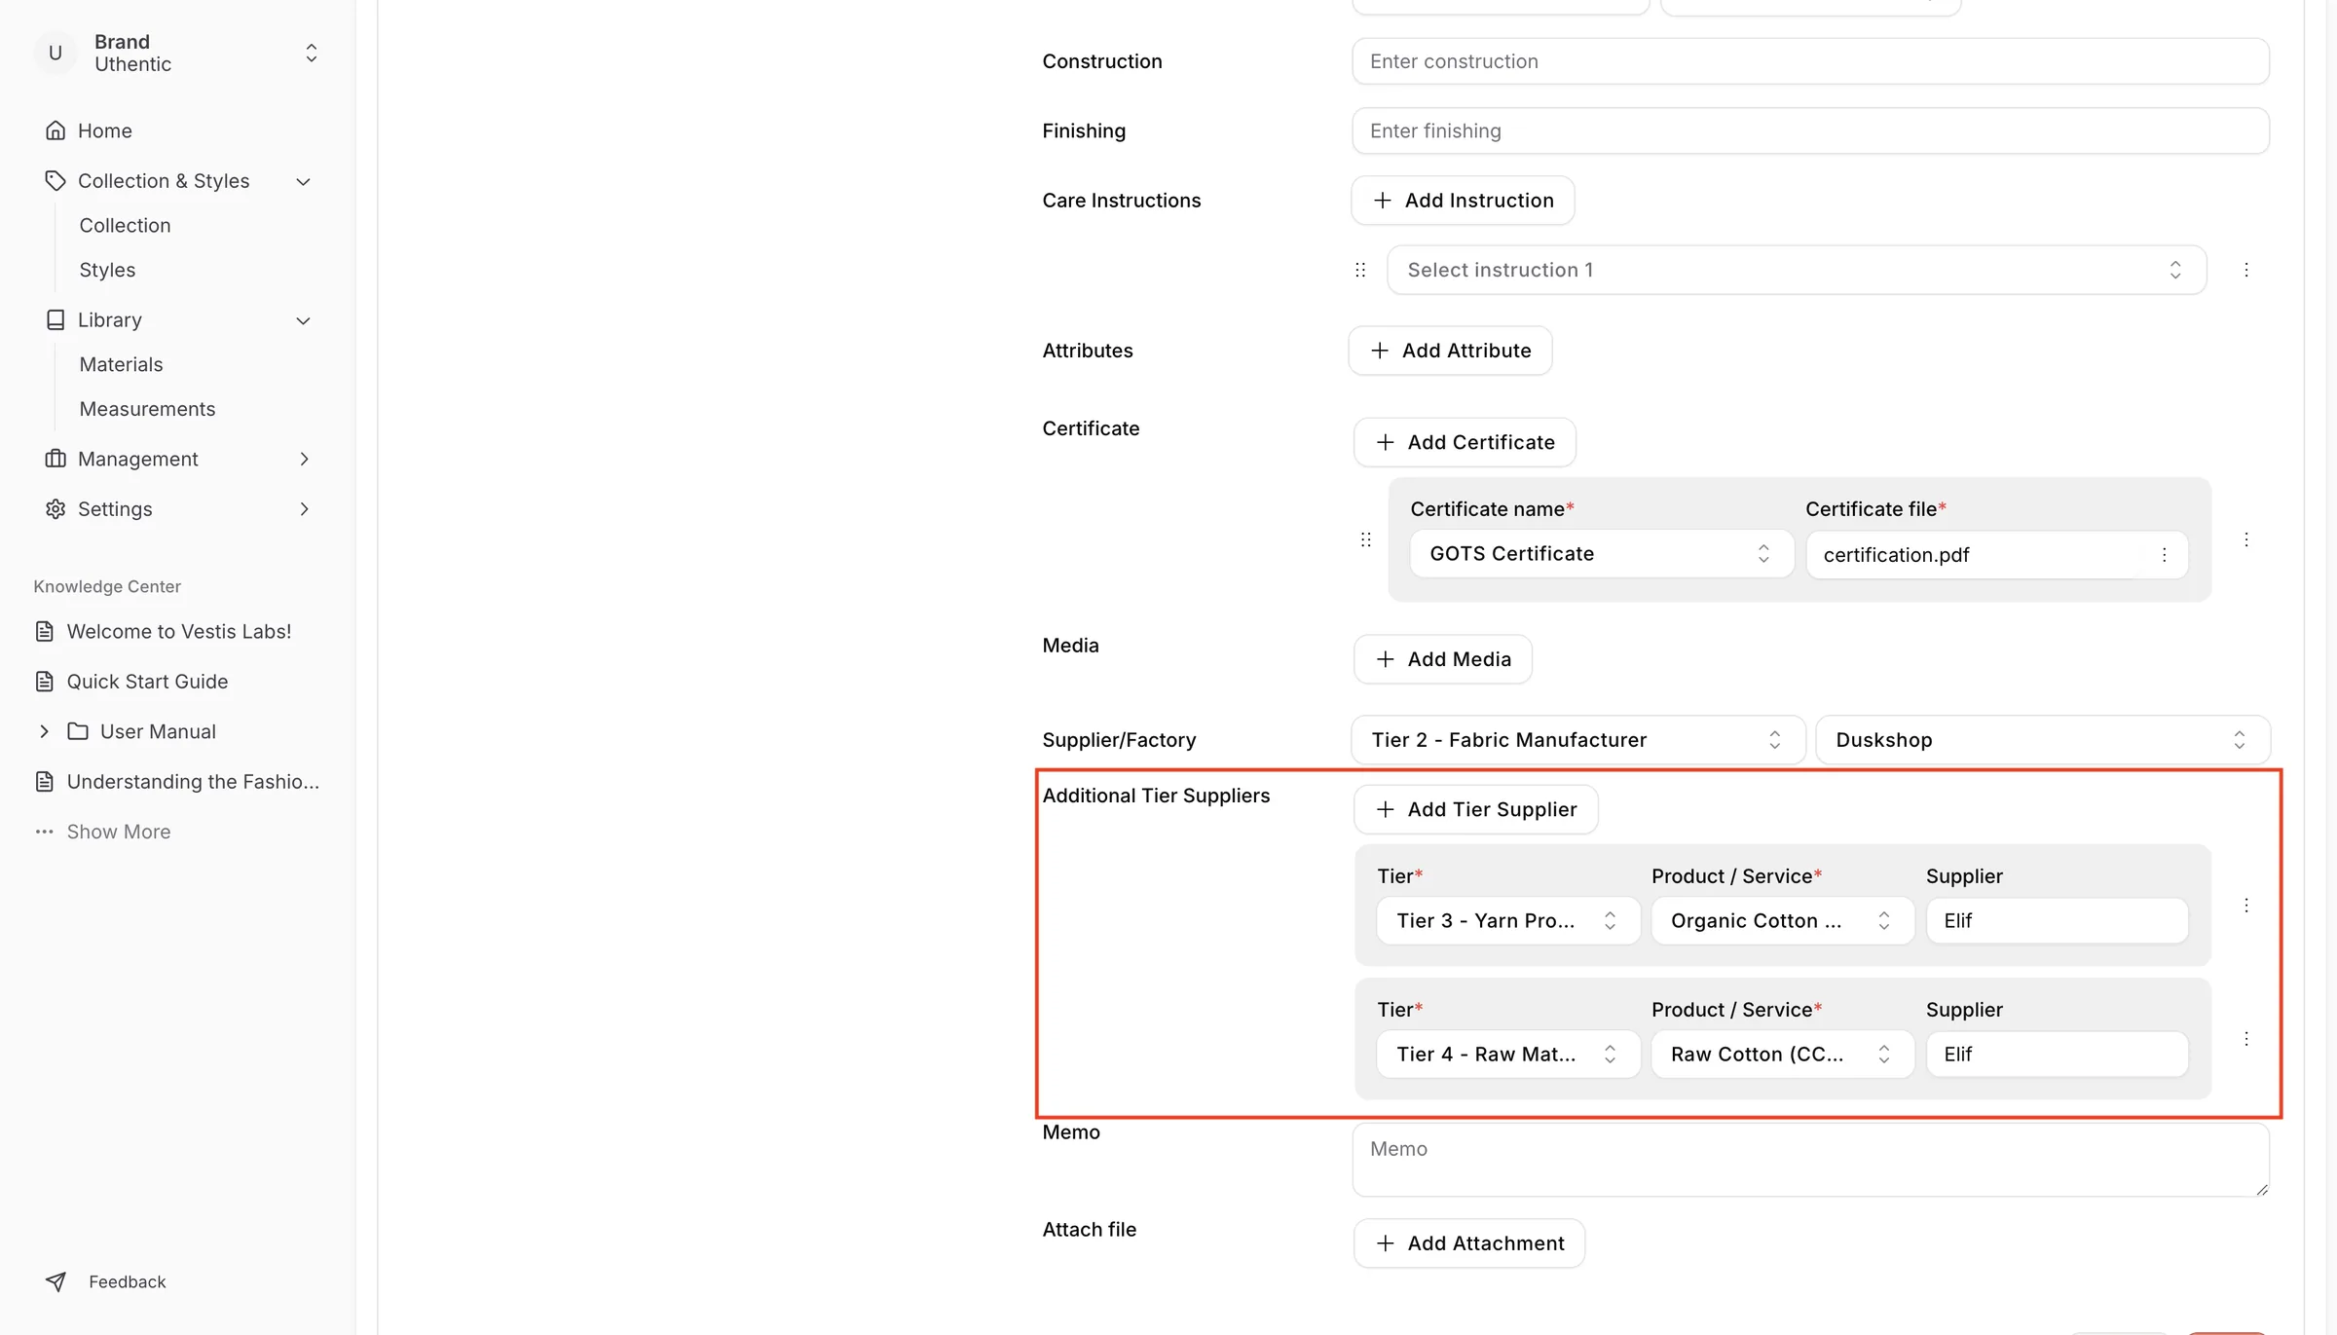Open the Tier 2 - Fabric Manufacturer dropdown
The height and width of the screenshot is (1335, 2337).
pos(1578,740)
